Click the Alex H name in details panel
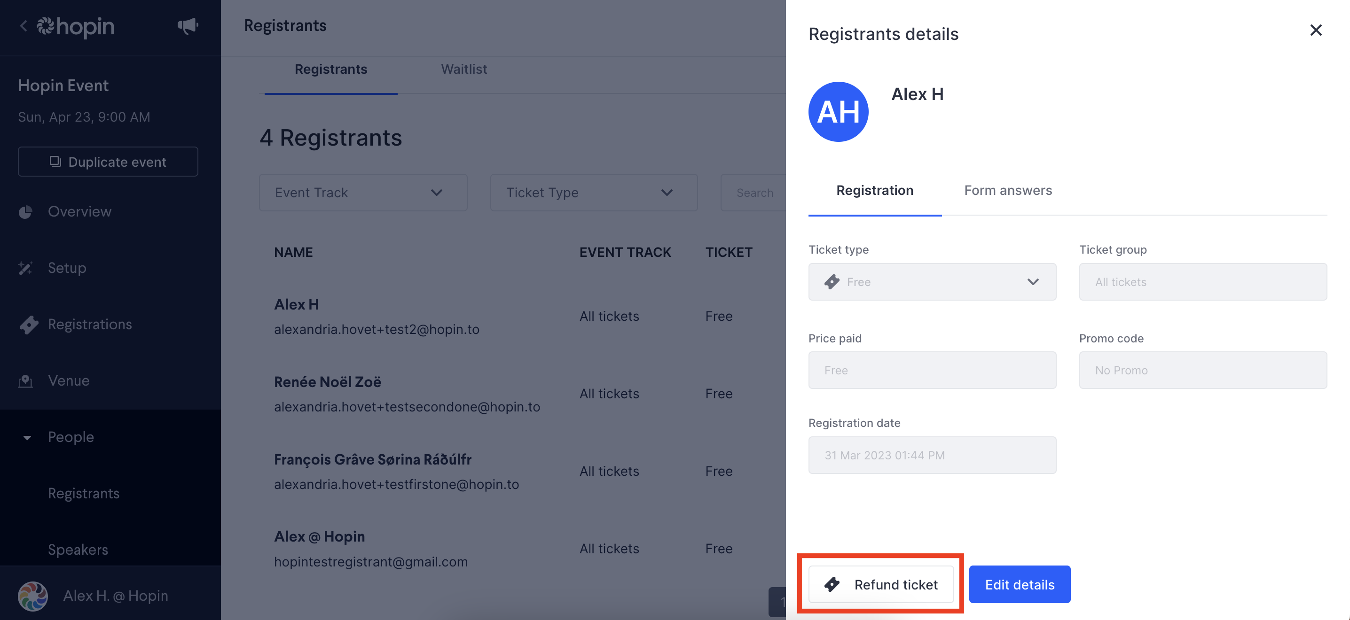This screenshot has height=620, width=1350. point(917,94)
